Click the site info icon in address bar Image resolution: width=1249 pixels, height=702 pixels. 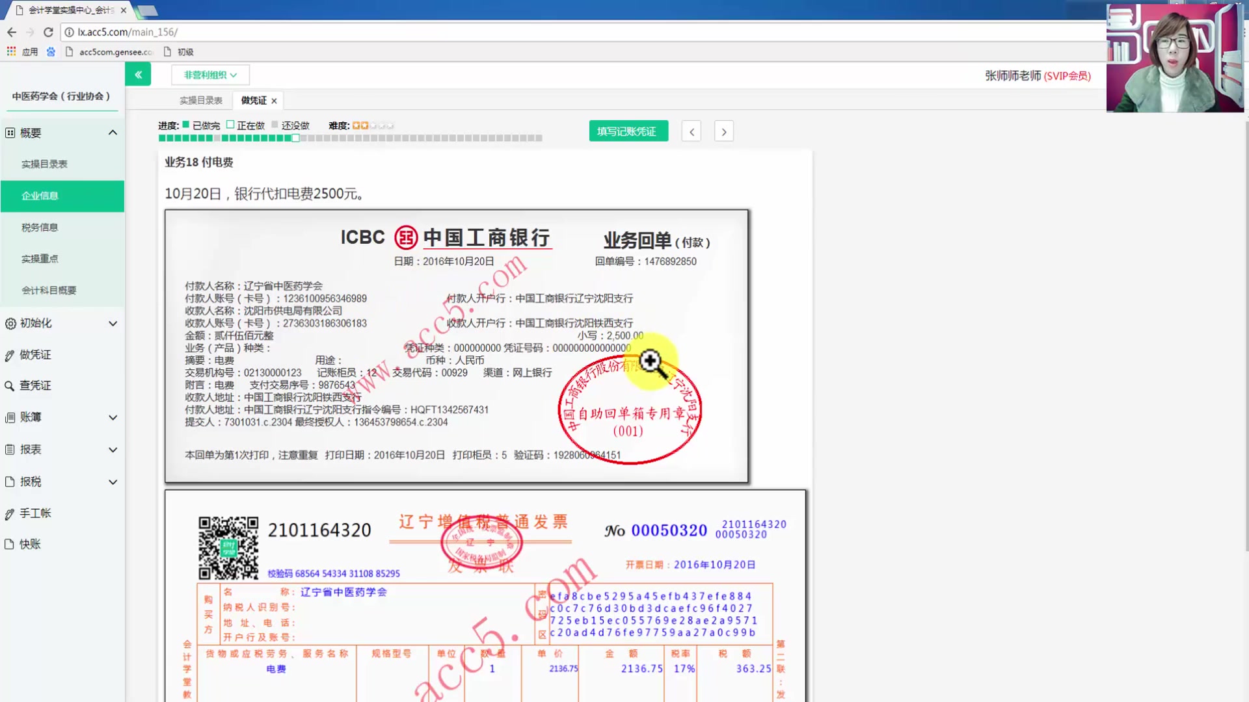[x=69, y=32]
